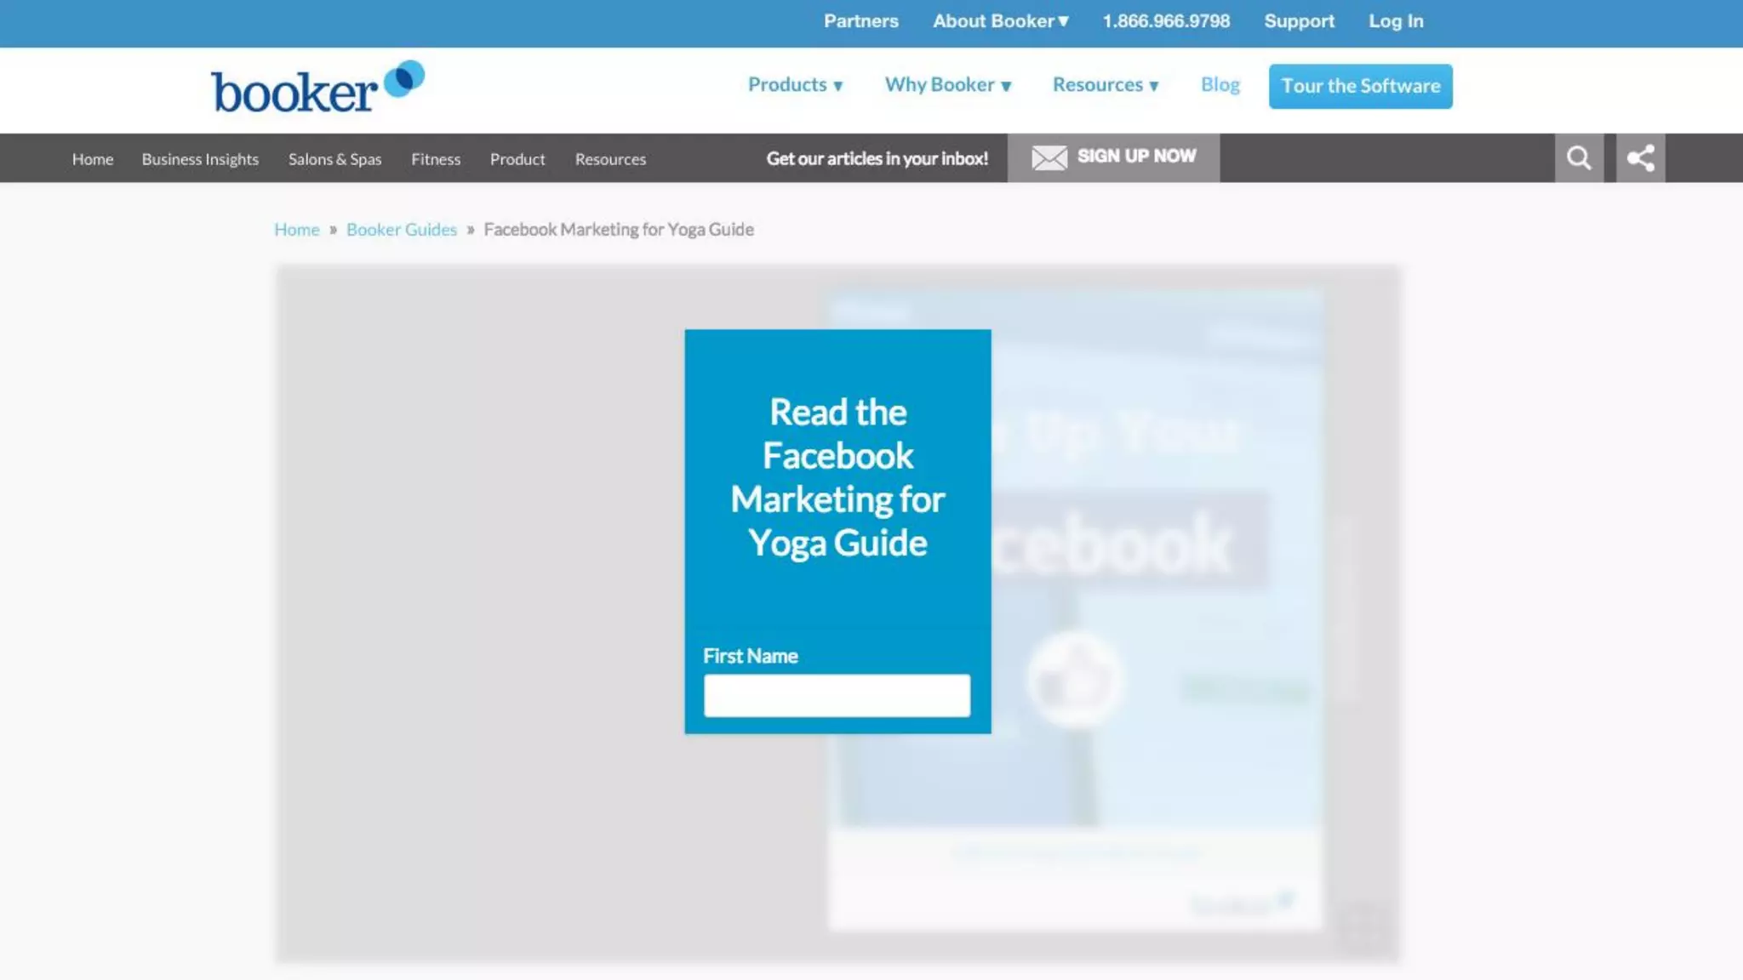Image resolution: width=1743 pixels, height=980 pixels.
Task: Click the search magnifier icon
Action: 1579,158
